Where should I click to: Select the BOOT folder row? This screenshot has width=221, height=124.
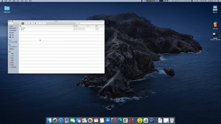61,28
